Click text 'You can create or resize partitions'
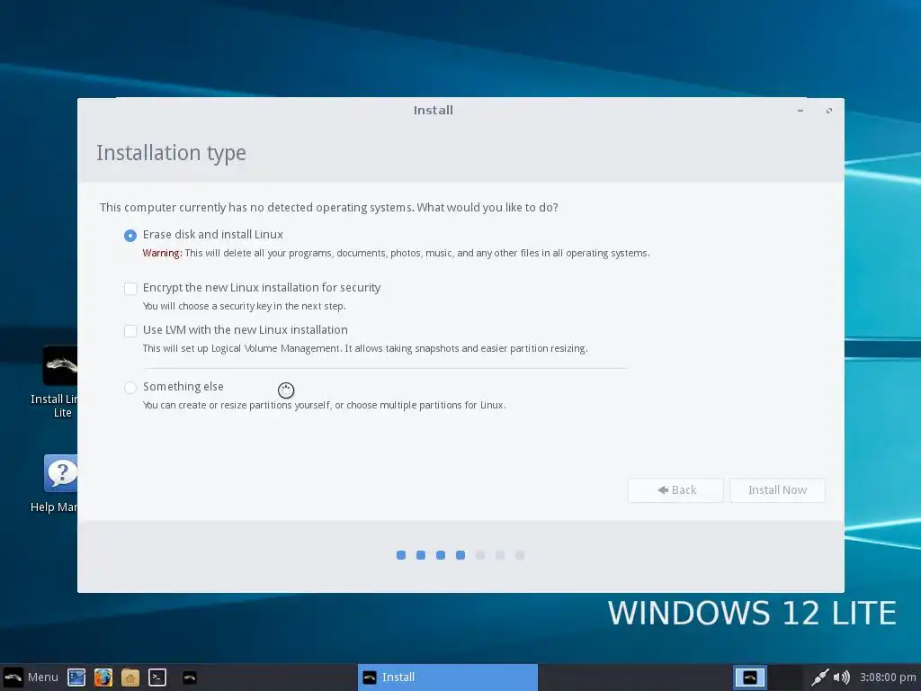The width and height of the screenshot is (921, 691). 324,406
